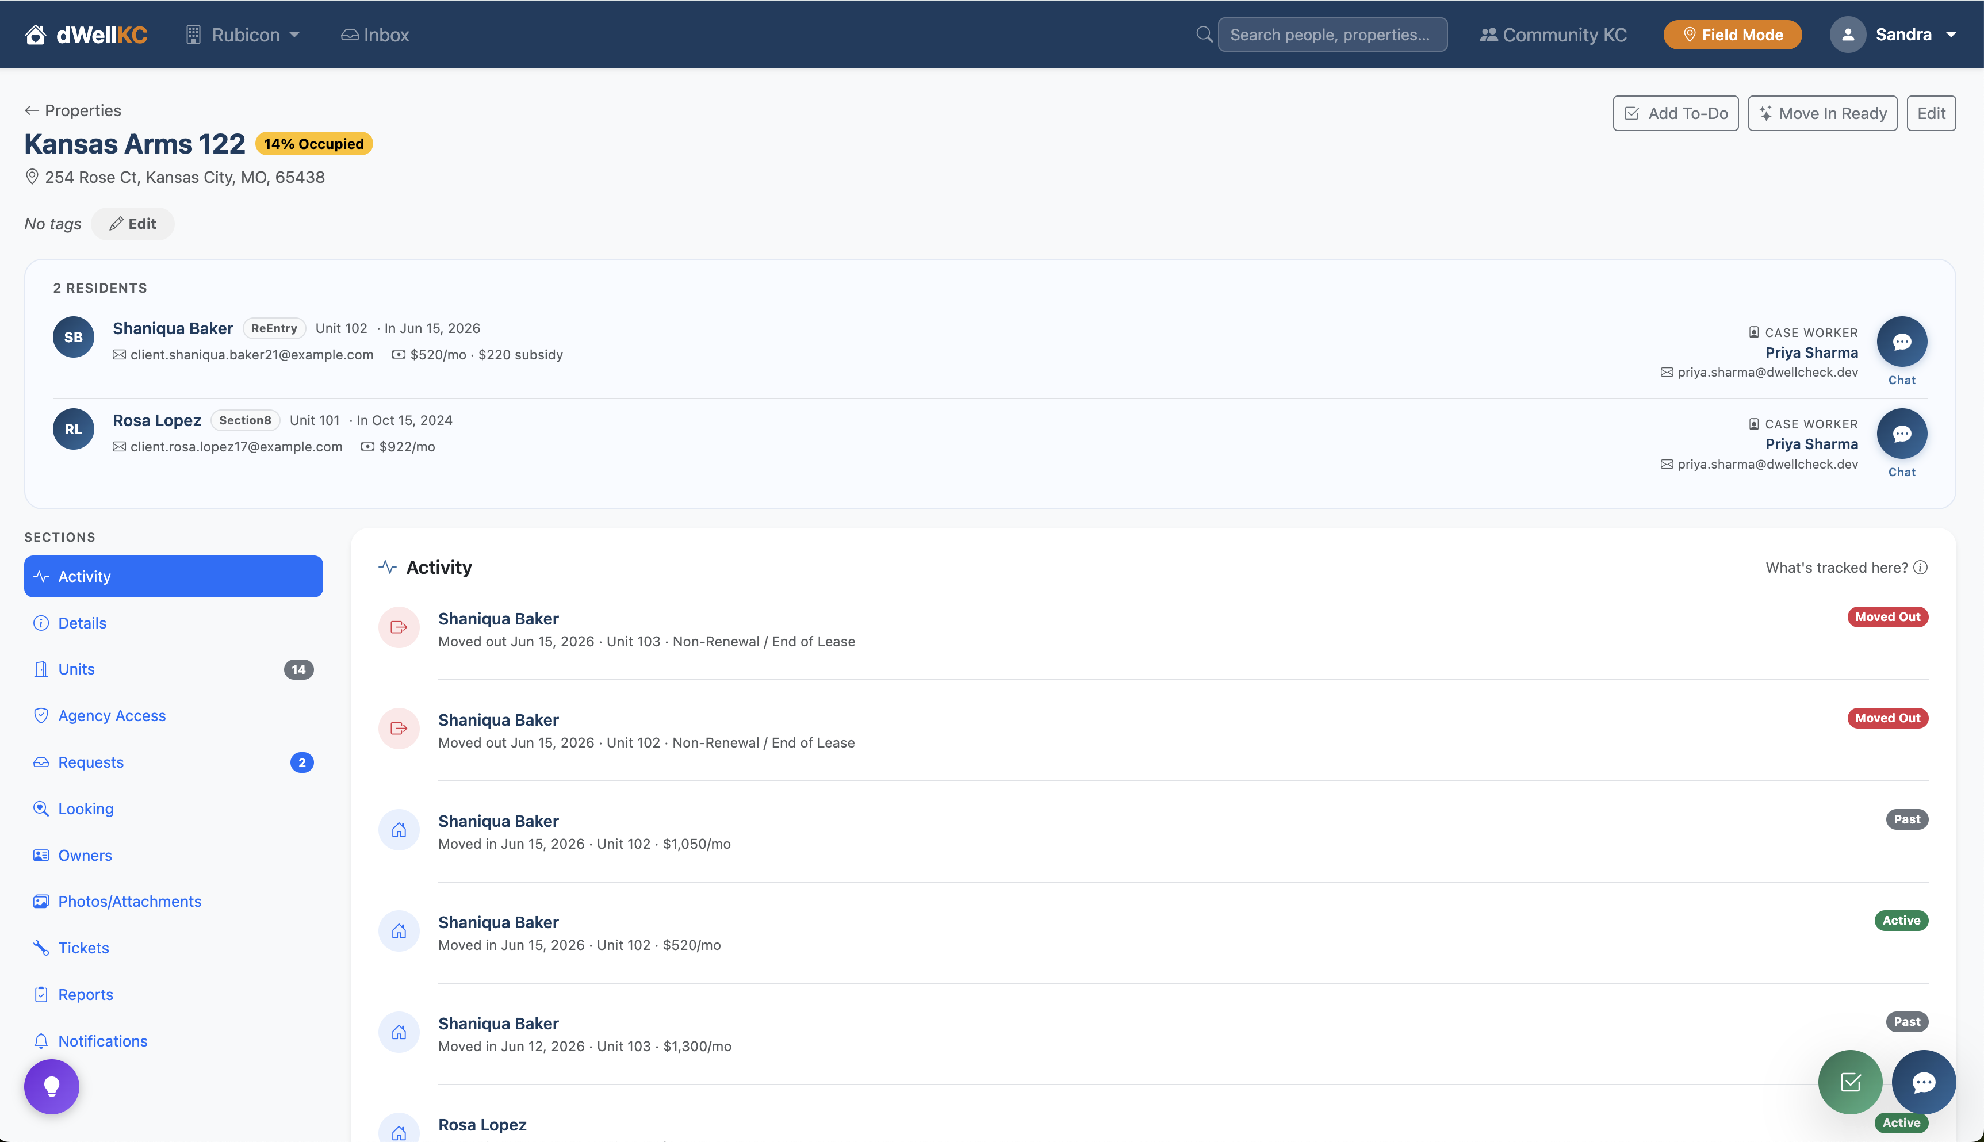
Task: Click the envelope icon by Shaniqua's email
Action: coord(119,355)
